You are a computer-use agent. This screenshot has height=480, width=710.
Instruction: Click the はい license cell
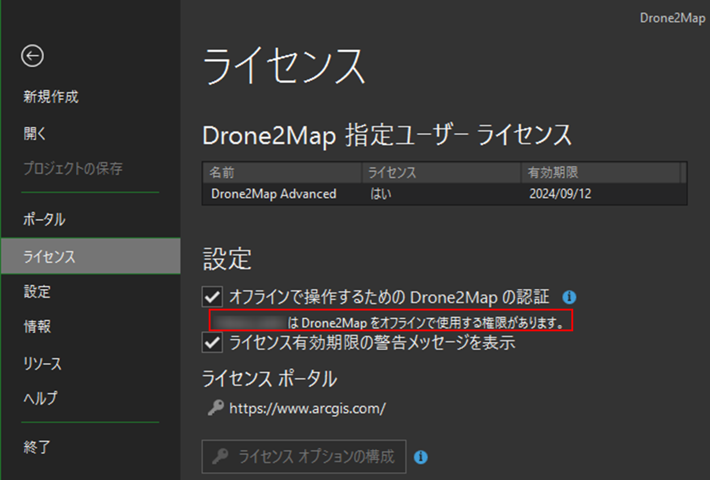[381, 194]
